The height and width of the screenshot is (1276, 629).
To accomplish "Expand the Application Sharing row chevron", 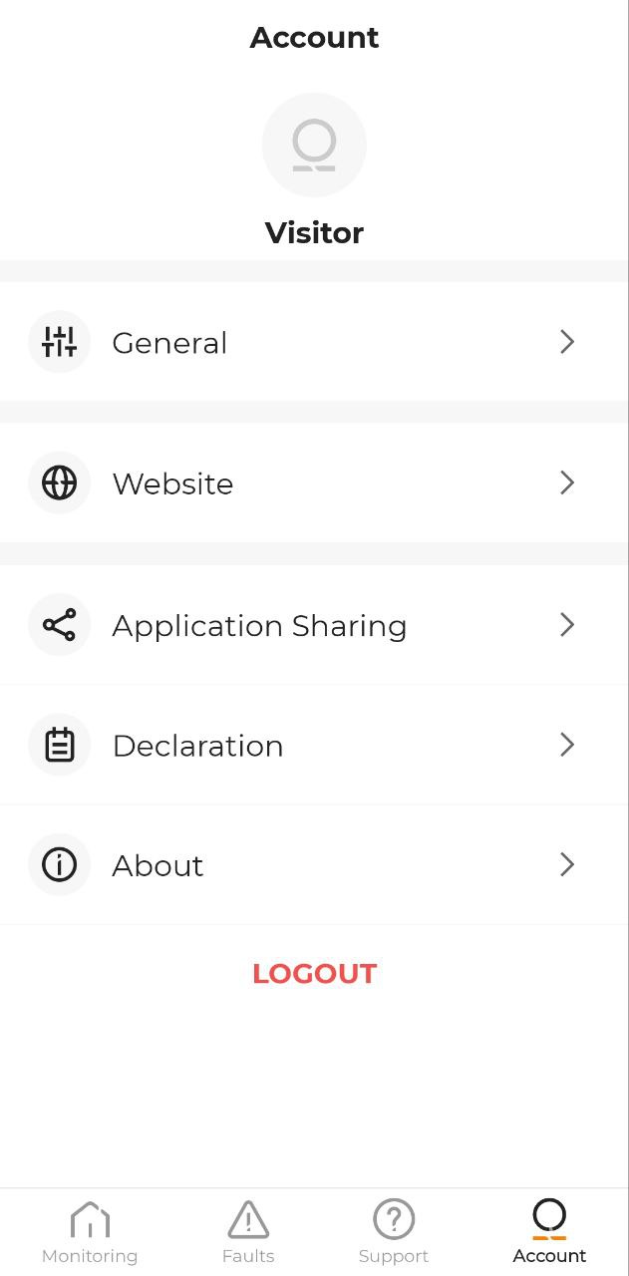I will coord(567,625).
